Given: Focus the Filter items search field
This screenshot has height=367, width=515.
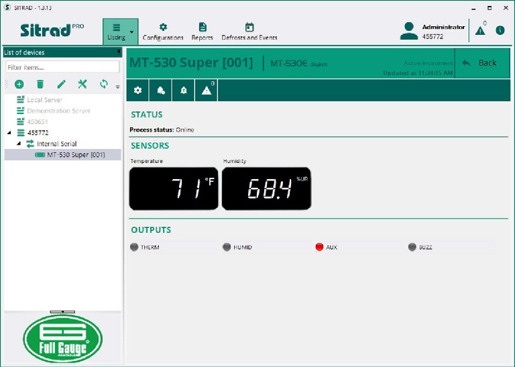Looking at the screenshot, I should tap(62, 67).
